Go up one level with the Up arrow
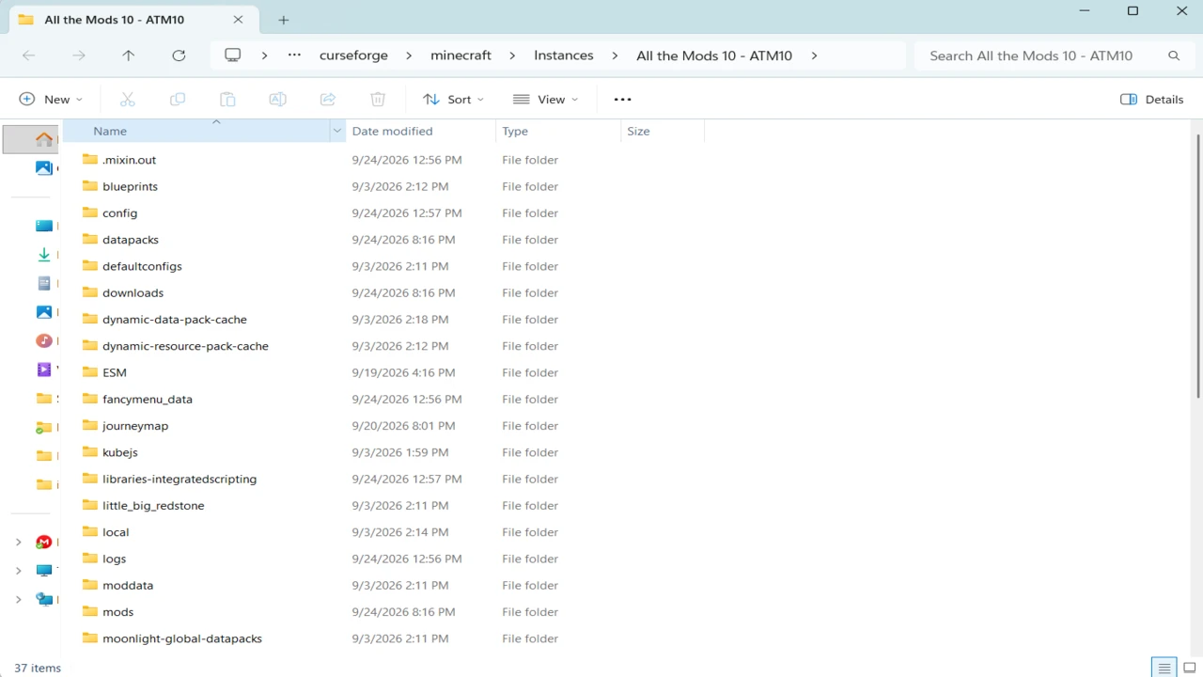This screenshot has height=677, width=1203. click(129, 55)
